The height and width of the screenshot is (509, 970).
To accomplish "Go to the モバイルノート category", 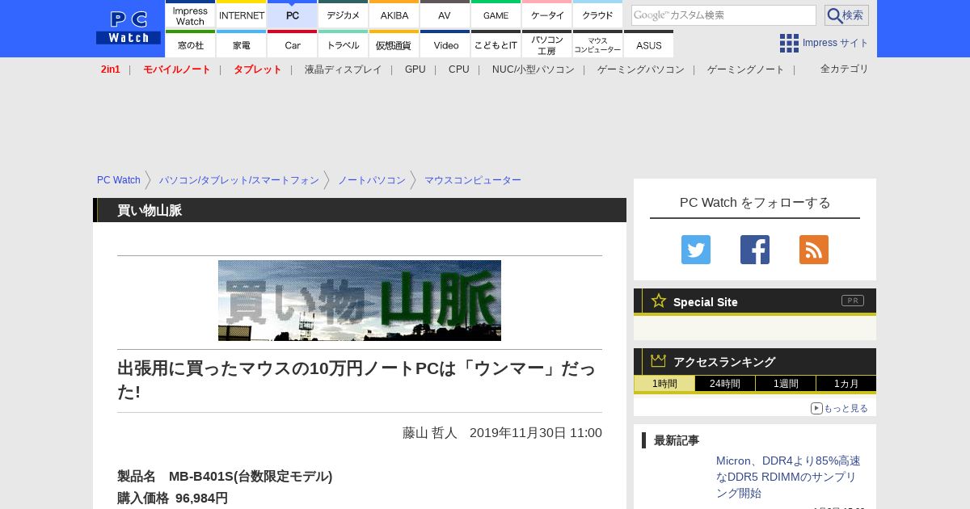I will (177, 69).
